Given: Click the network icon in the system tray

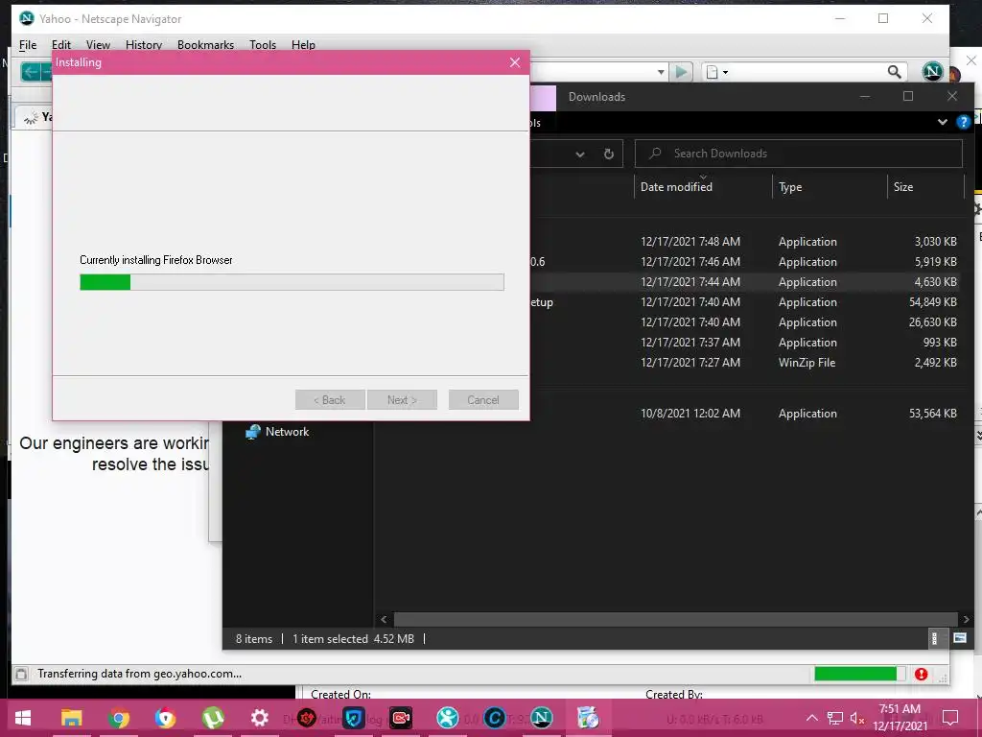Looking at the screenshot, I should point(835,718).
